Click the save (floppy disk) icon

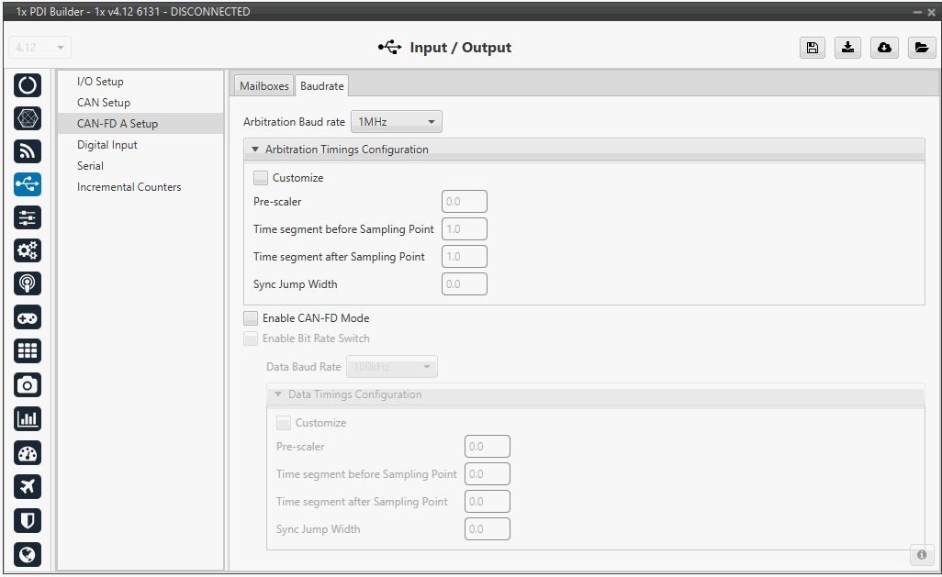tap(812, 48)
